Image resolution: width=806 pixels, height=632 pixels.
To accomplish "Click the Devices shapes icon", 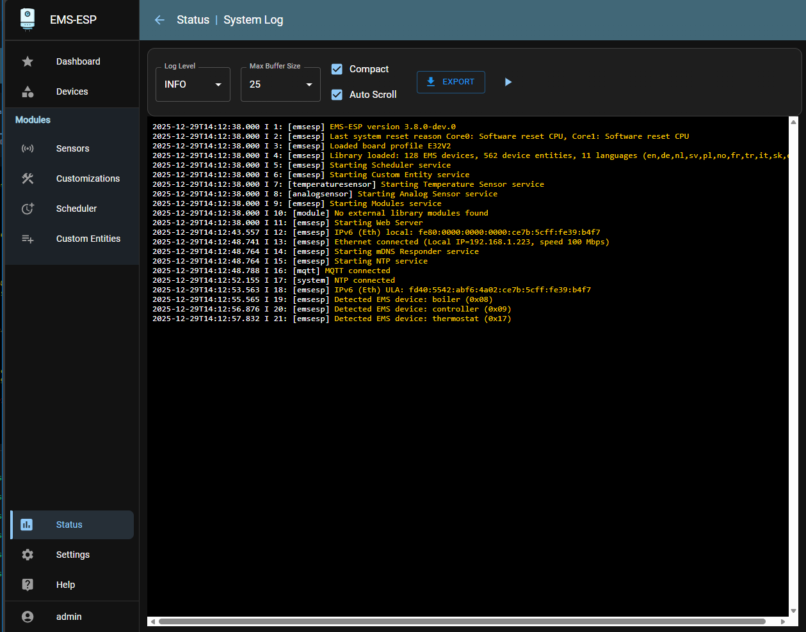I will coord(28,91).
